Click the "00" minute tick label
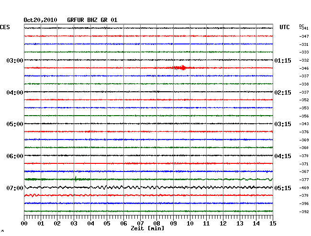The image size is (311, 236). coord(24,224)
